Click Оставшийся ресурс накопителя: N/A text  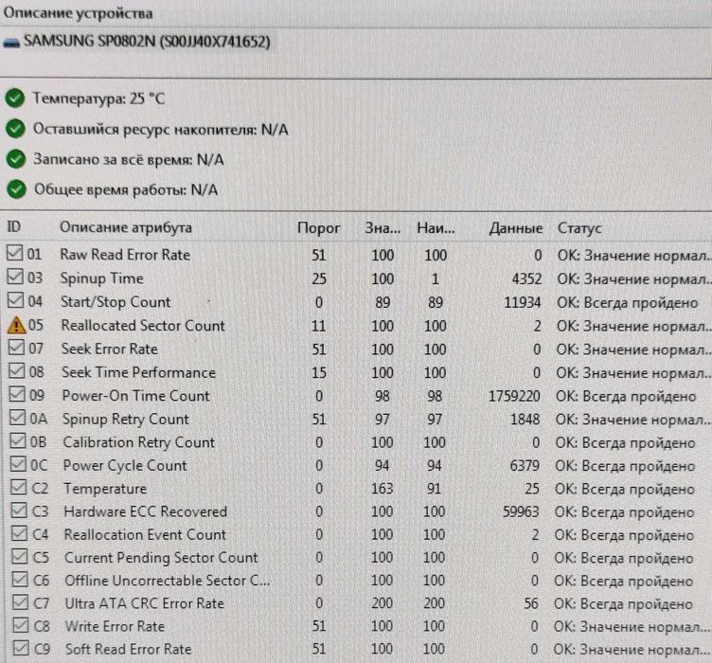pos(161,130)
